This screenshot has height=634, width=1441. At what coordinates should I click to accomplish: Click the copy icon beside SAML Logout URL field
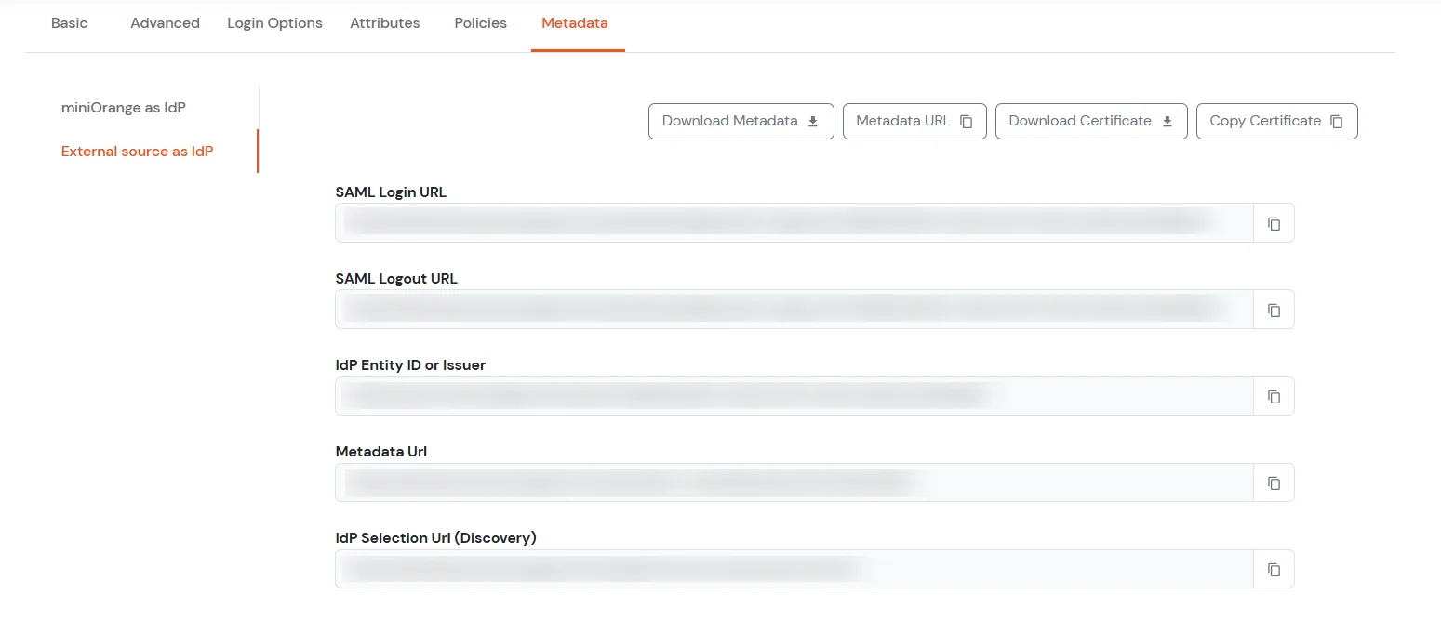click(1274, 309)
